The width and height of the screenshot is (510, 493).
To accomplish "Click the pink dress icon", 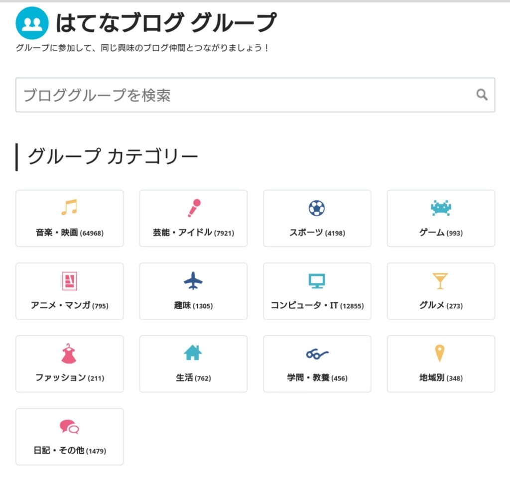I will click(69, 354).
